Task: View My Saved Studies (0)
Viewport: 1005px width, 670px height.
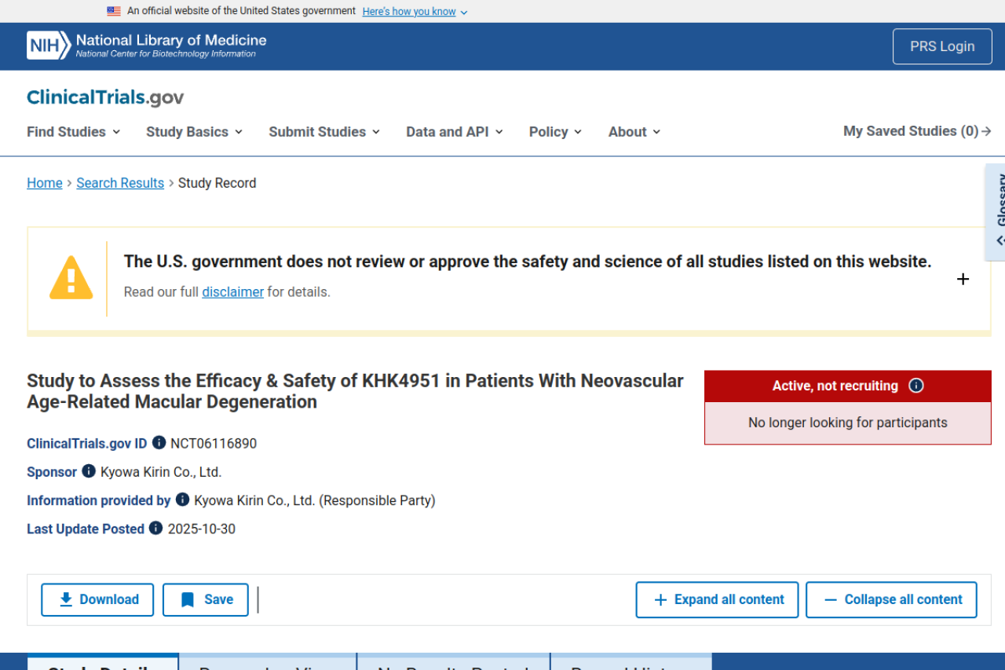Action: 917,131
